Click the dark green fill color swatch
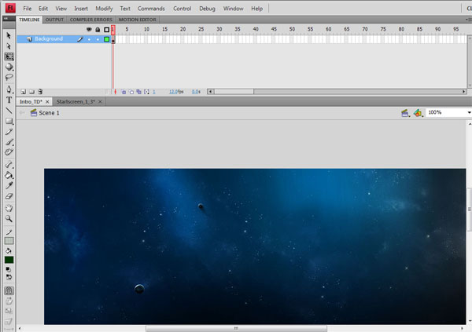The width and height of the screenshot is (472, 332). pyautogui.click(x=9, y=260)
